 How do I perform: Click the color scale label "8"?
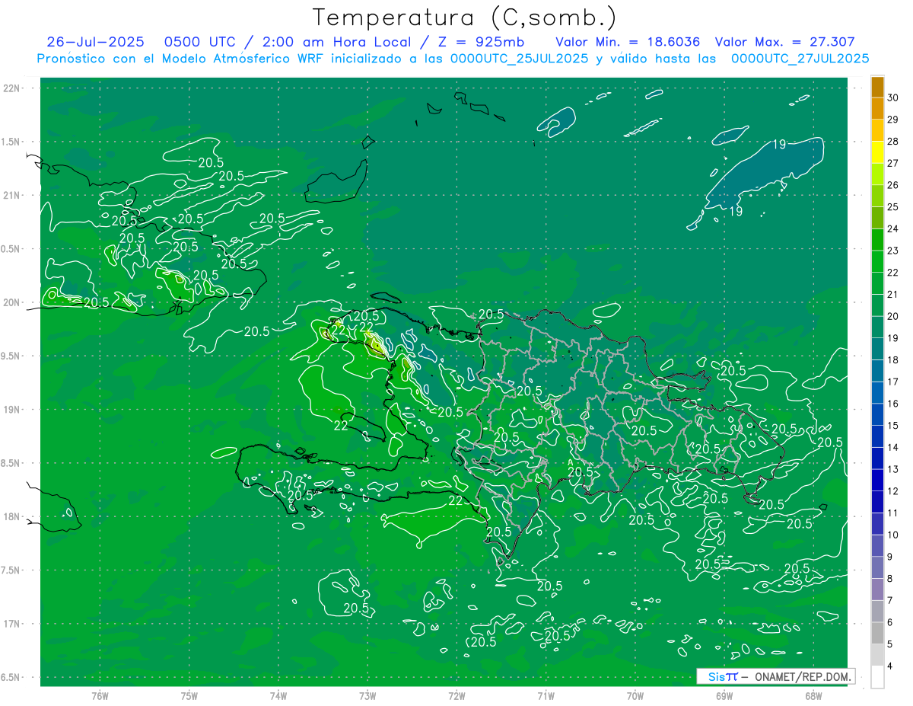coord(890,579)
